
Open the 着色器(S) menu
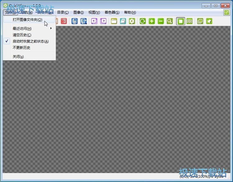(112, 12)
